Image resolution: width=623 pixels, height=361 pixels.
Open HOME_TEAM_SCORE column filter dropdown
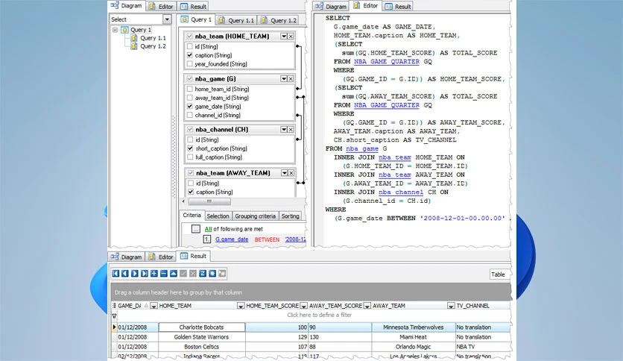303,306
